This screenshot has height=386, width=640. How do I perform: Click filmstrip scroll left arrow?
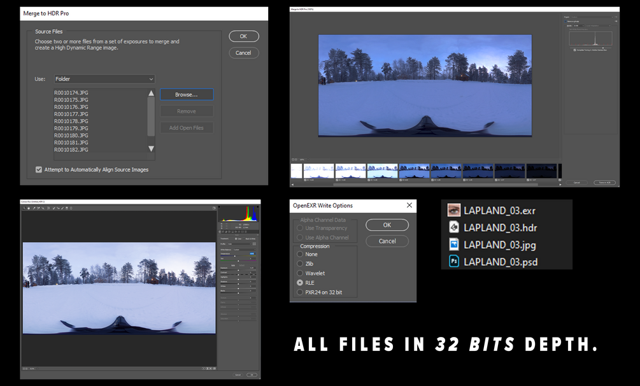(x=292, y=185)
